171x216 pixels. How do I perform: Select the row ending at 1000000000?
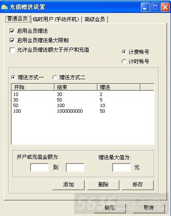[x=82, y=111]
